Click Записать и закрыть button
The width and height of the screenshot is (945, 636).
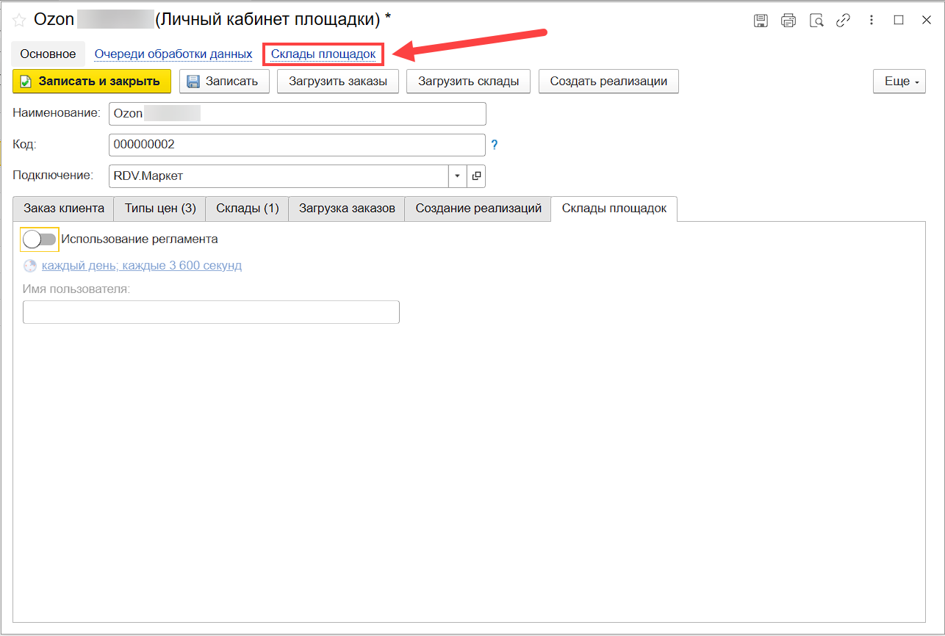coord(92,82)
